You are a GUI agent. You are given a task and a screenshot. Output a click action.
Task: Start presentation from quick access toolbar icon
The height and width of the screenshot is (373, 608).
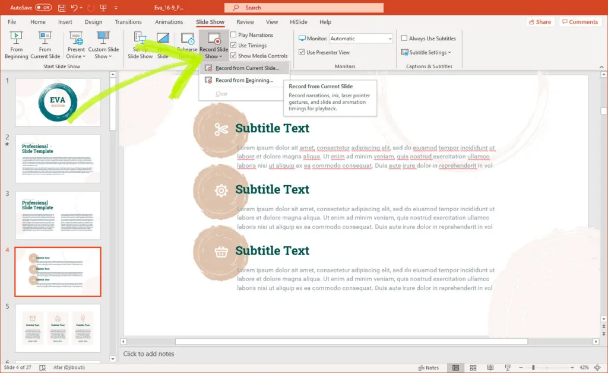tap(103, 7)
